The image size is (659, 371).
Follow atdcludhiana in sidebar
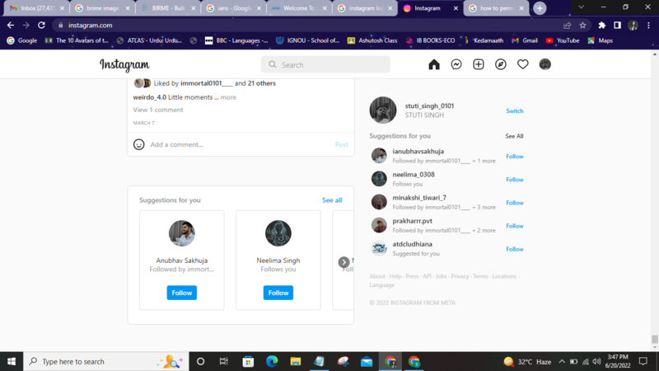tap(514, 249)
